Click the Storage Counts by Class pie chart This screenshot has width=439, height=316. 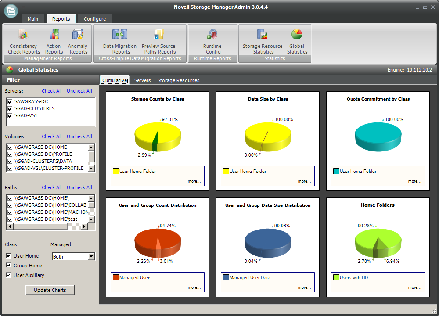point(158,137)
